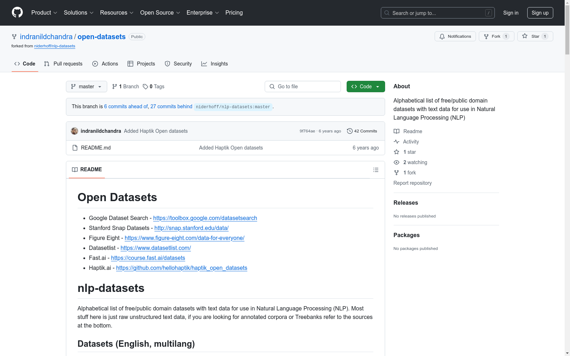Open the Packages heading link
The image size is (570, 356).
click(x=406, y=235)
